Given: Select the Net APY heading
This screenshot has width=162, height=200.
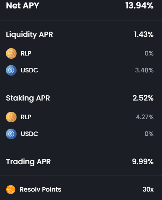Looking at the screenshot, I should tap(22, 6).
